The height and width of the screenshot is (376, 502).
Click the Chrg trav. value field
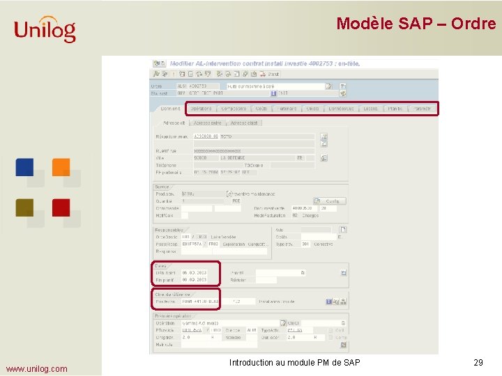[195, 338]
